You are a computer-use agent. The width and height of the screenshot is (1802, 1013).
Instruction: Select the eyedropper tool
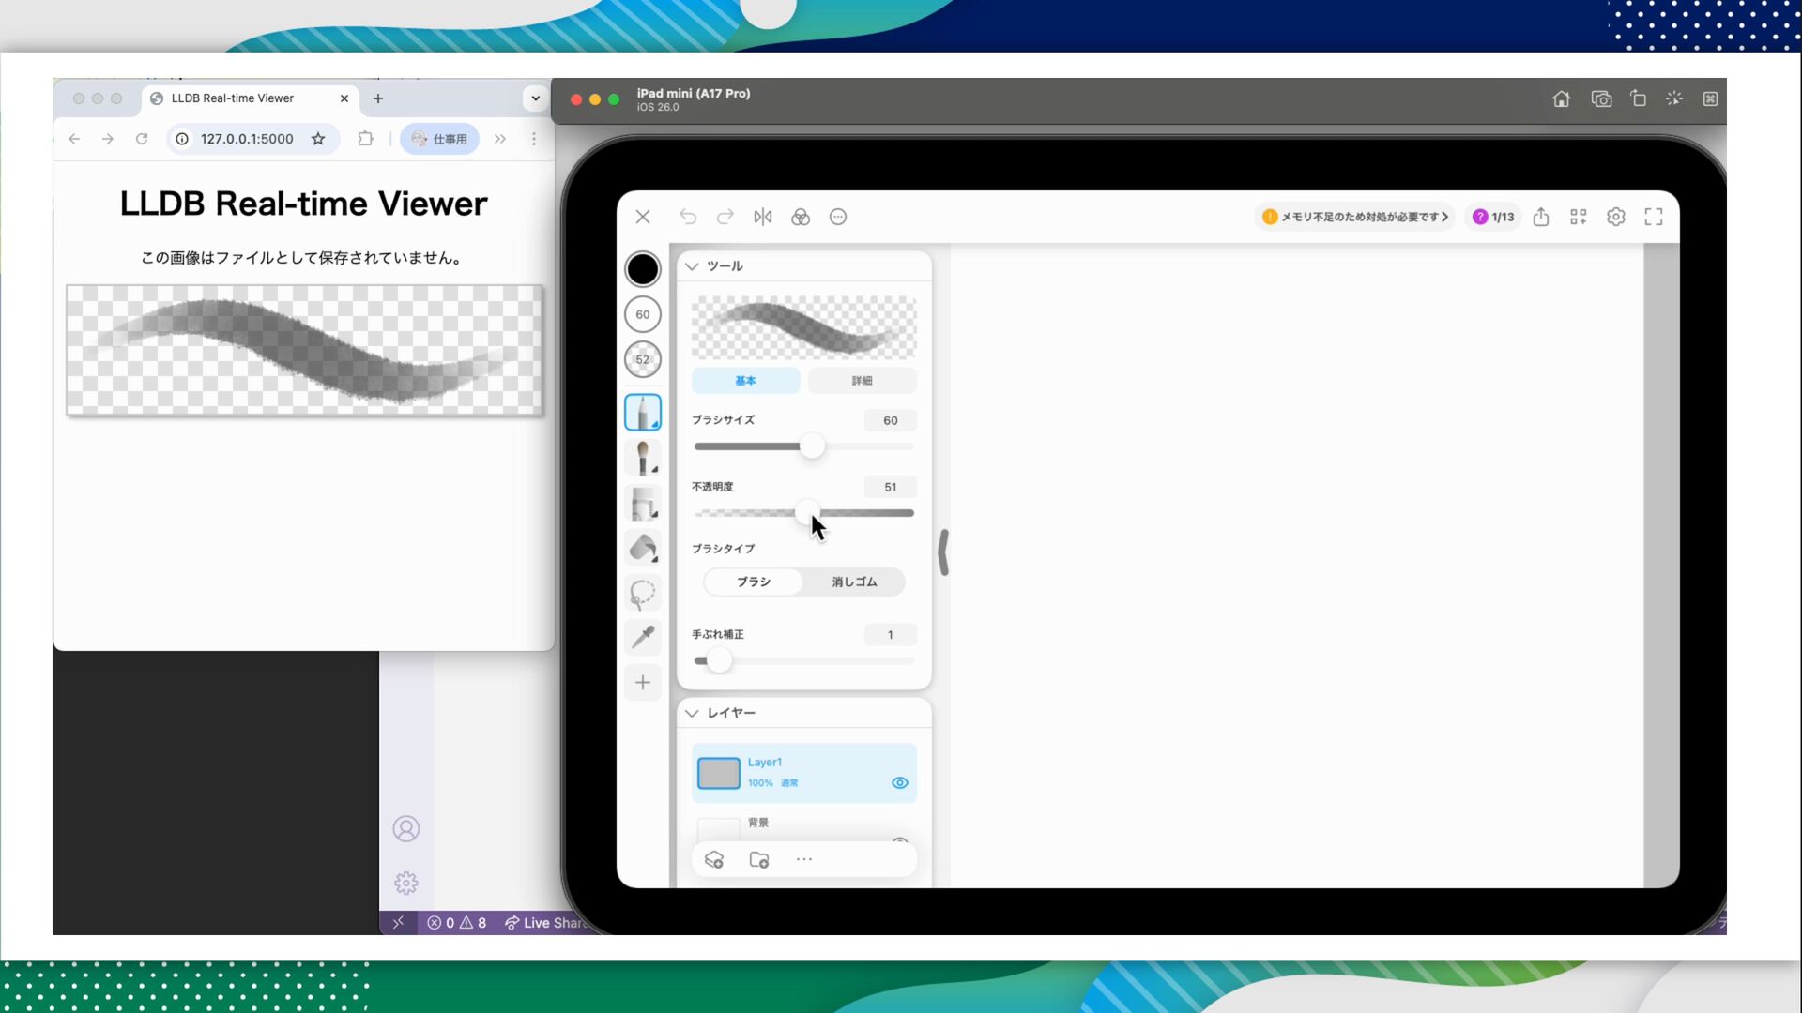[x=643, y=638]
